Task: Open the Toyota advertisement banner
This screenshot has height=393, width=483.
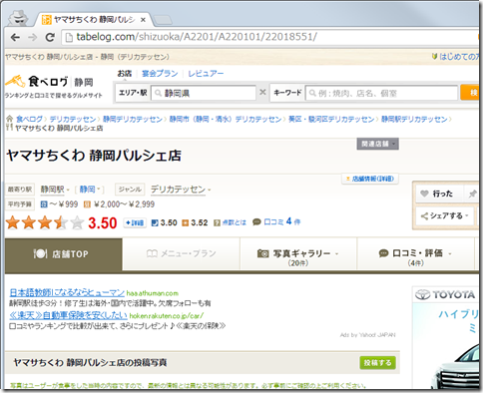Action: click(446, 337)
